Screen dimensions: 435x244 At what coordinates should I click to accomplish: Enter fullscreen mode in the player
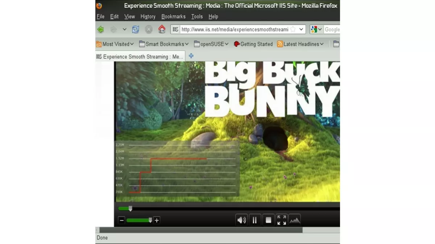coord(282,220)
